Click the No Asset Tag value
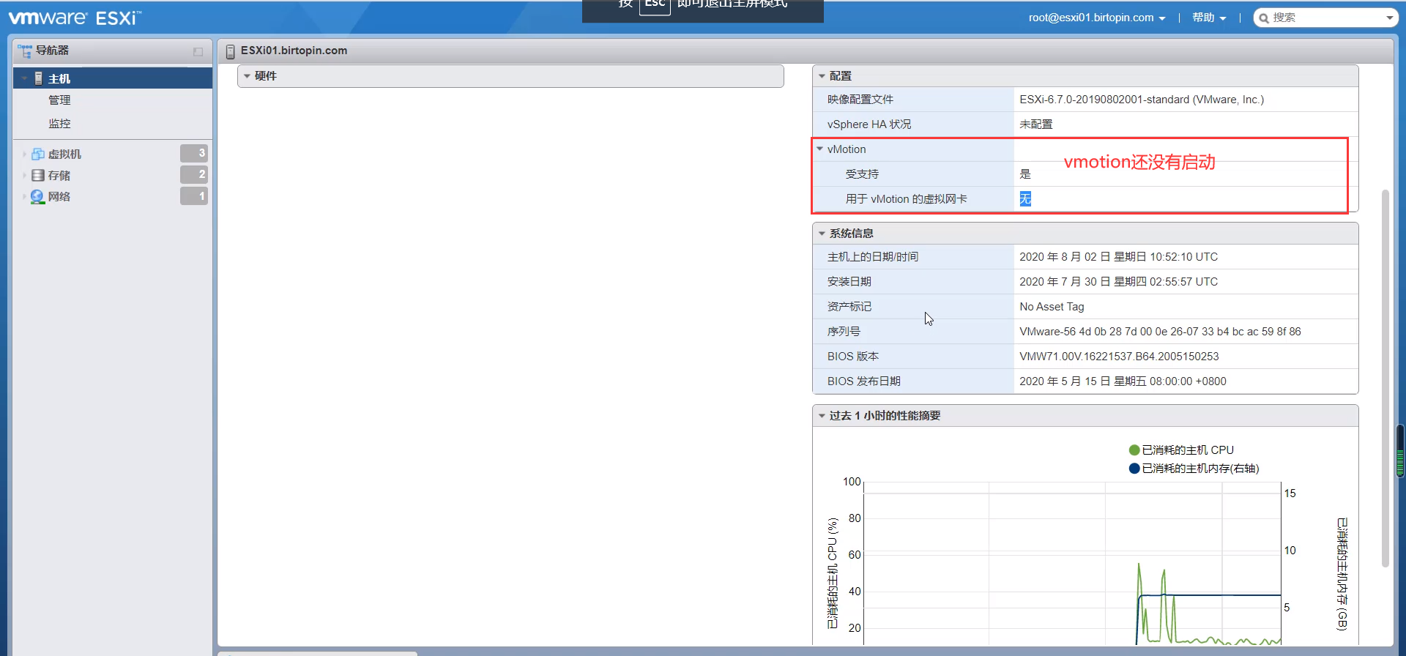This screenshot has width=1406, height=656. pos(1052,307)
